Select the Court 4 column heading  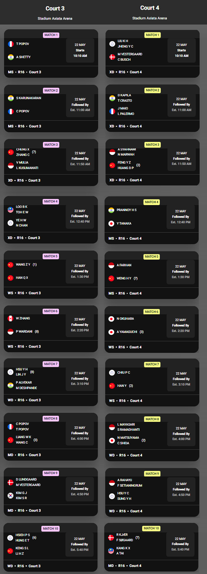click(x=150, y=8)
